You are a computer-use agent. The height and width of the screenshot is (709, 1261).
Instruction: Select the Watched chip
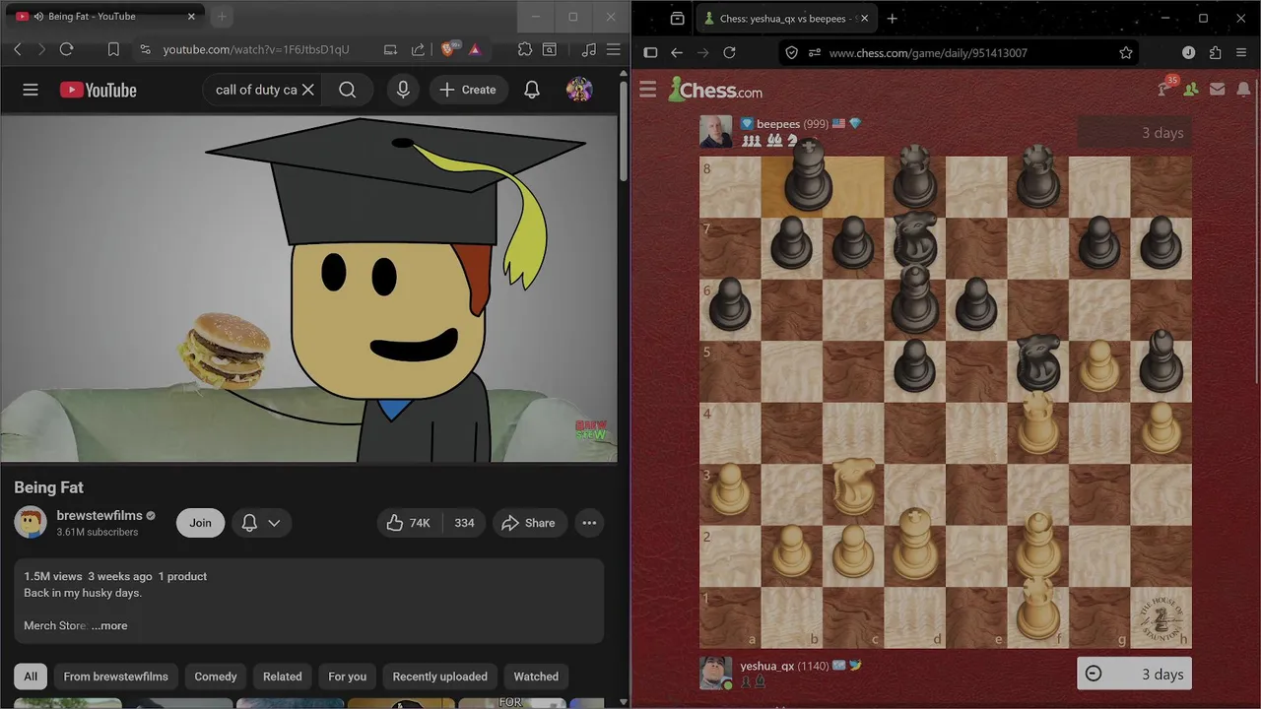coord(536,677)
